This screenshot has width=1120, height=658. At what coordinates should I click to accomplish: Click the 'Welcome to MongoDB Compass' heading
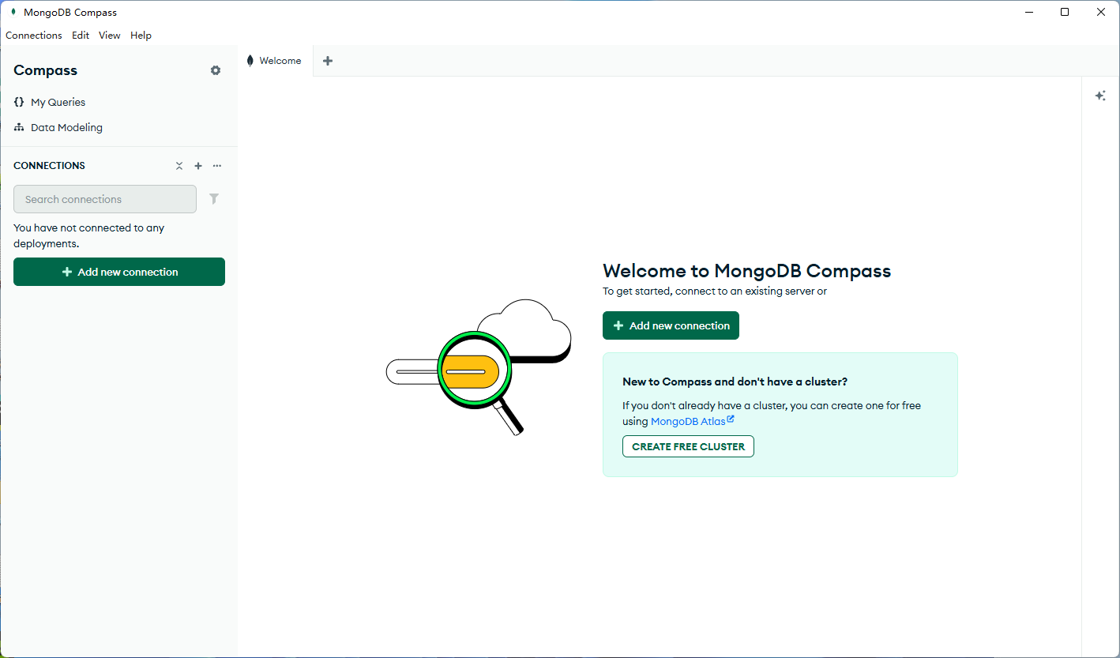746,271
